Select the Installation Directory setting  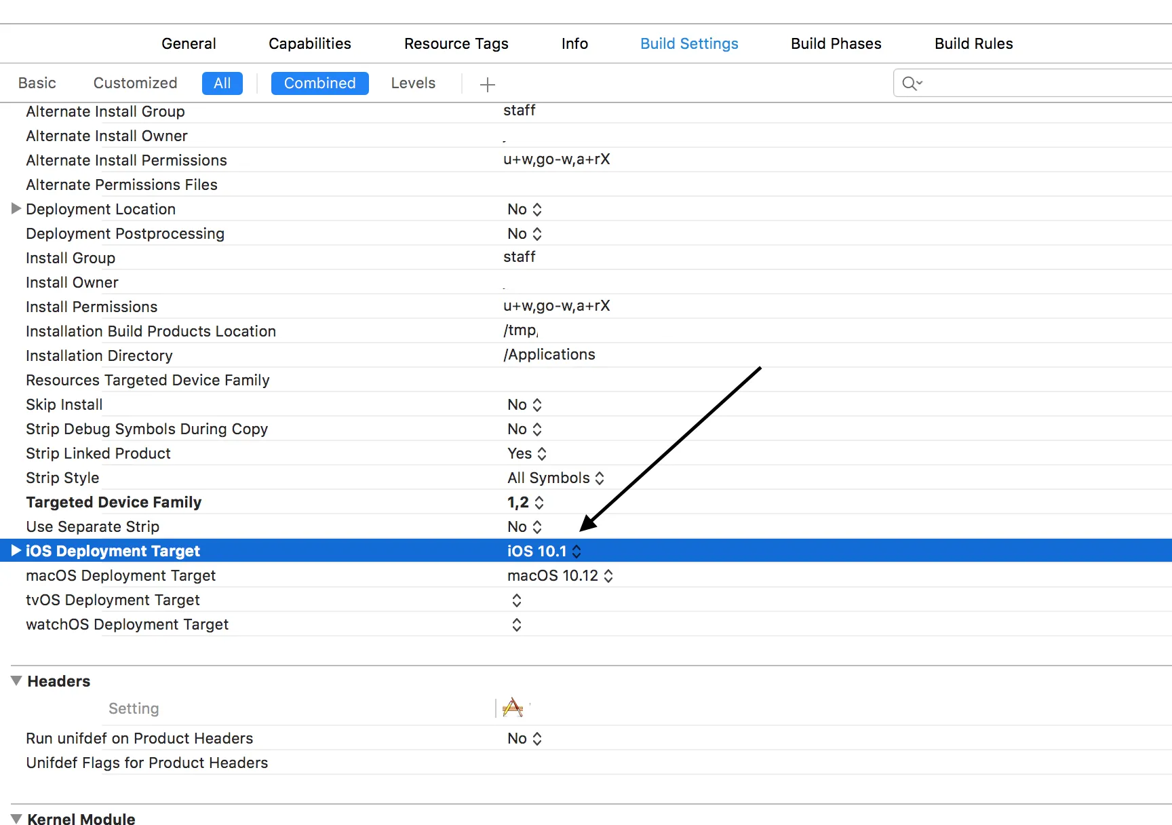click(x=99, y=356)
